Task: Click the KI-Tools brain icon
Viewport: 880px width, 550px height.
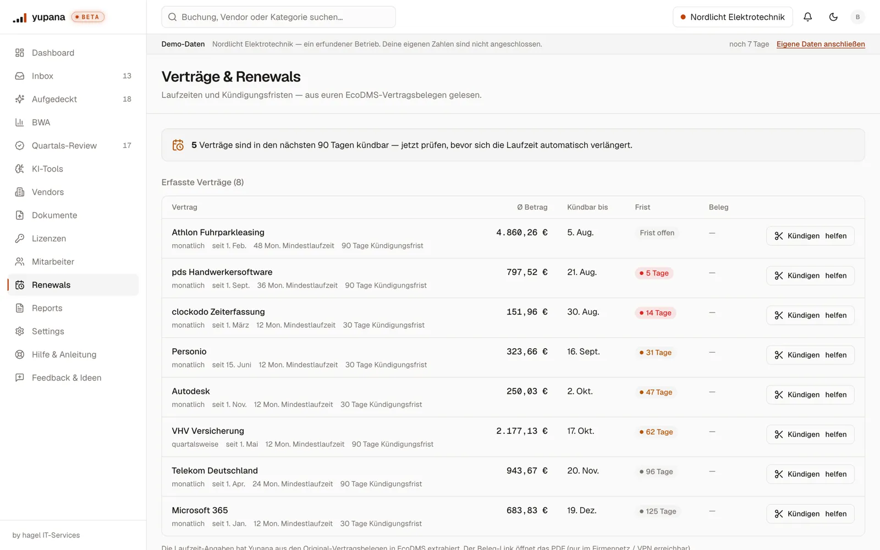Action: tap(20, 169)
